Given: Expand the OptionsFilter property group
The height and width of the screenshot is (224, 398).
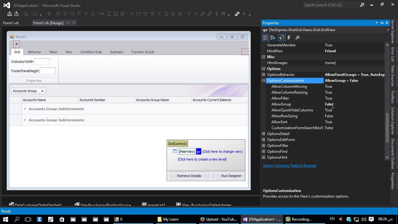Looking at the screenshot, I should [x=264, y=146].
